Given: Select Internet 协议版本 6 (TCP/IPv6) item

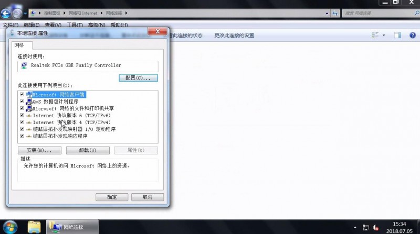Looking at the screenshot, I should click(x=71, y=115).
